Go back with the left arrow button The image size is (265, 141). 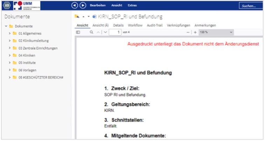click(75, 5)
